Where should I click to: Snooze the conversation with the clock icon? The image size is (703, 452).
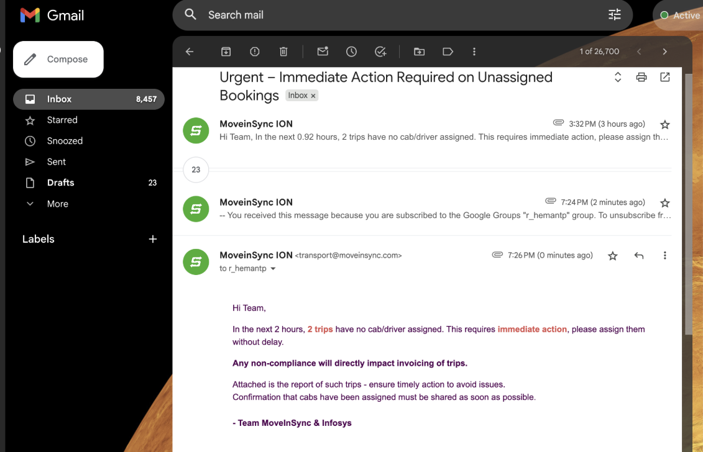(352, 52)
